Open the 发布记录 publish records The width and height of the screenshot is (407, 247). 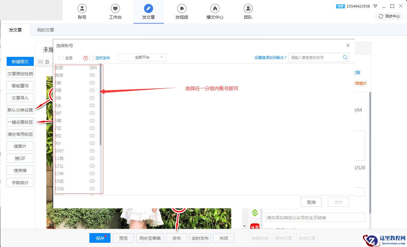tap(307, 238)
